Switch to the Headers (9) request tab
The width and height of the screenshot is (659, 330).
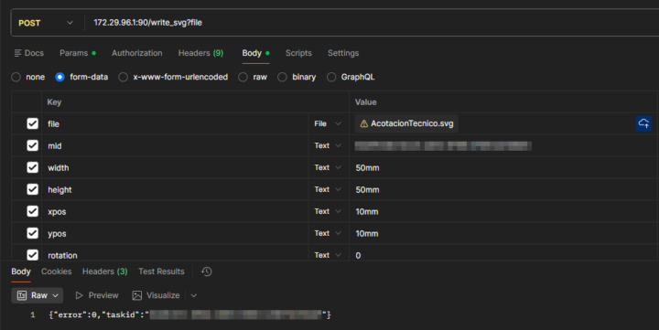200,53
